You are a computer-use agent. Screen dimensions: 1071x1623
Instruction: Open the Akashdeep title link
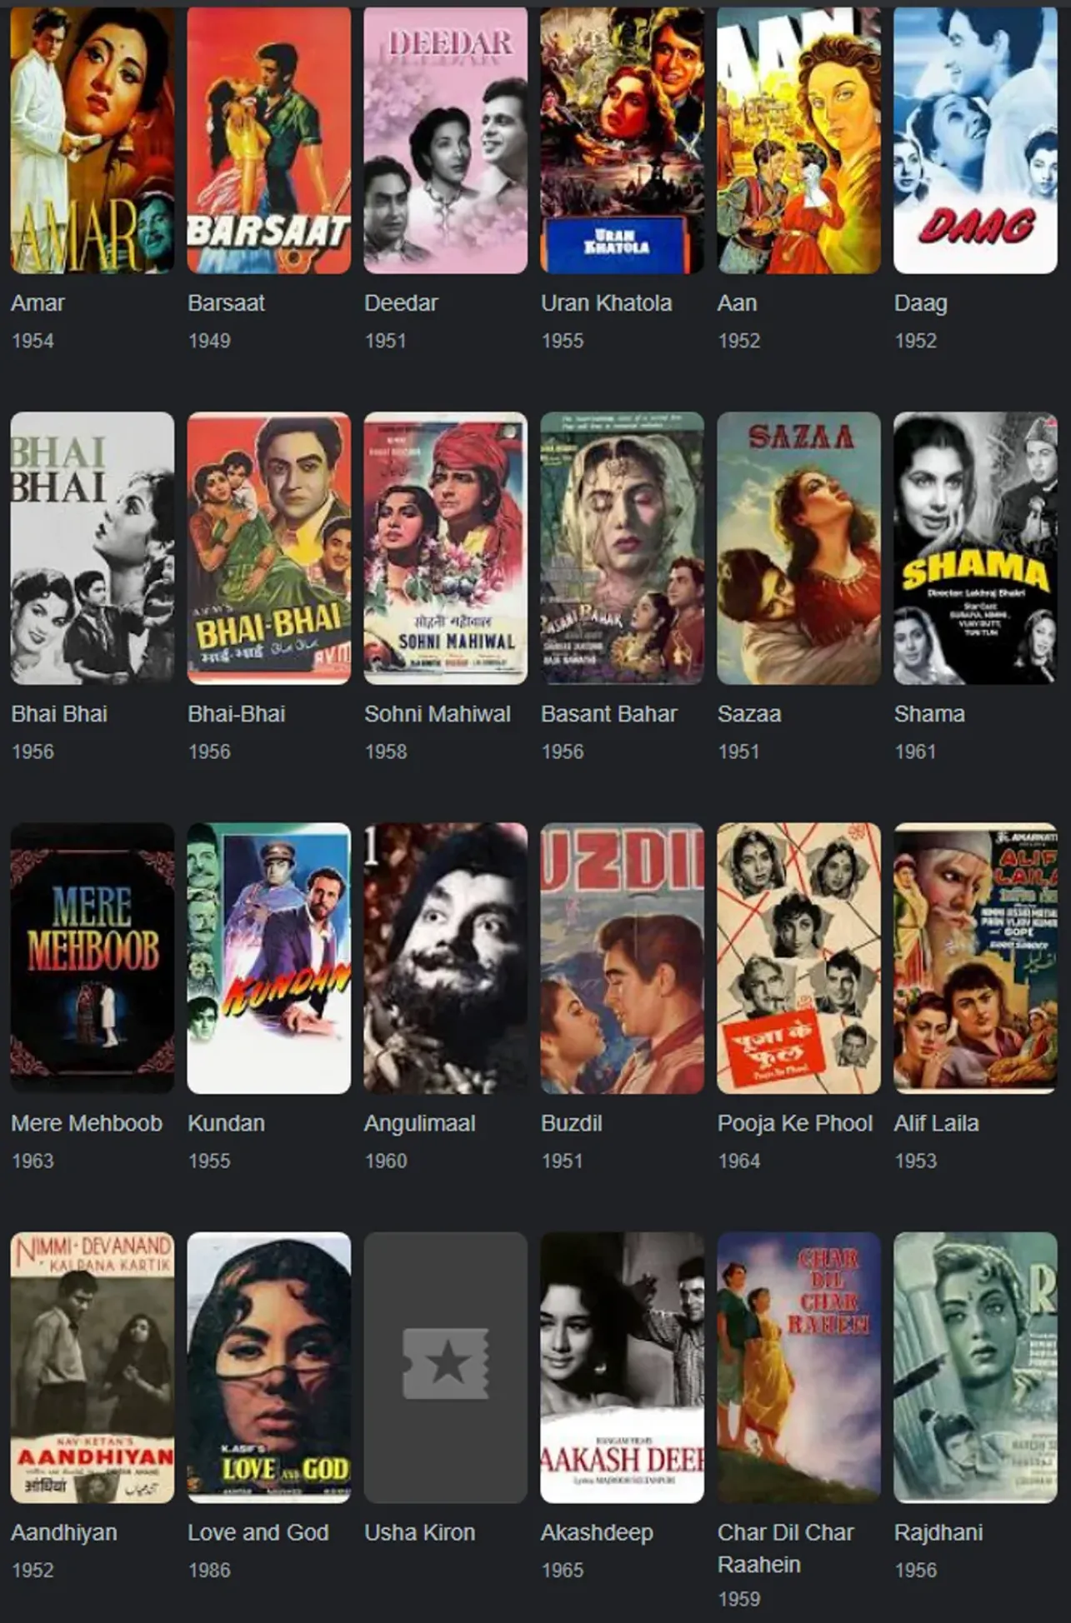[x=597, y=1532]
